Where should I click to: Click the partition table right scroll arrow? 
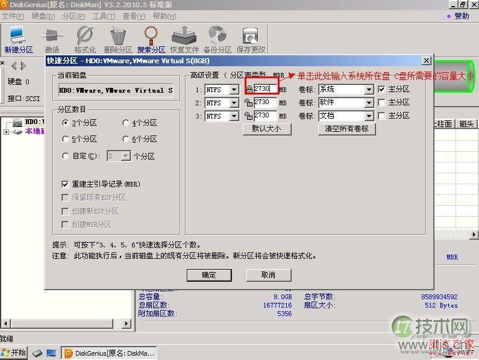pos(474,235)
